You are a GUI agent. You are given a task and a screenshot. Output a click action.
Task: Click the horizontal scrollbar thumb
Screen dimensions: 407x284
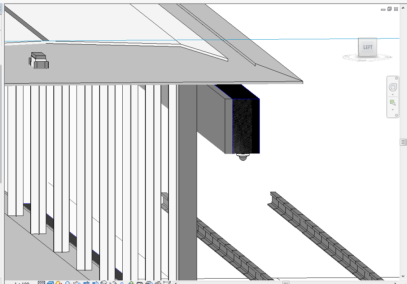286,283
